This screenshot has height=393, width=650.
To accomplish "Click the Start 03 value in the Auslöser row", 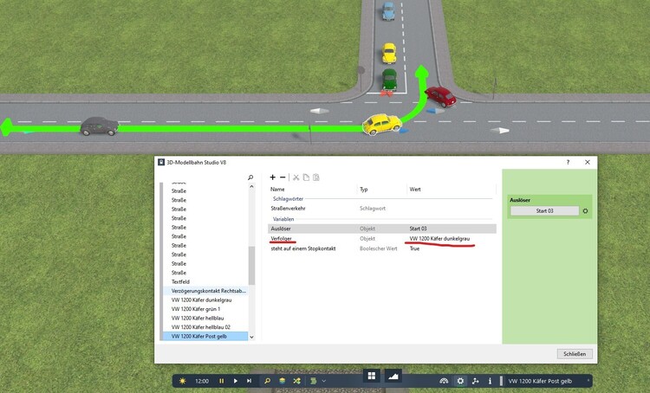I will pyautogui.click(x=418, y=229).
